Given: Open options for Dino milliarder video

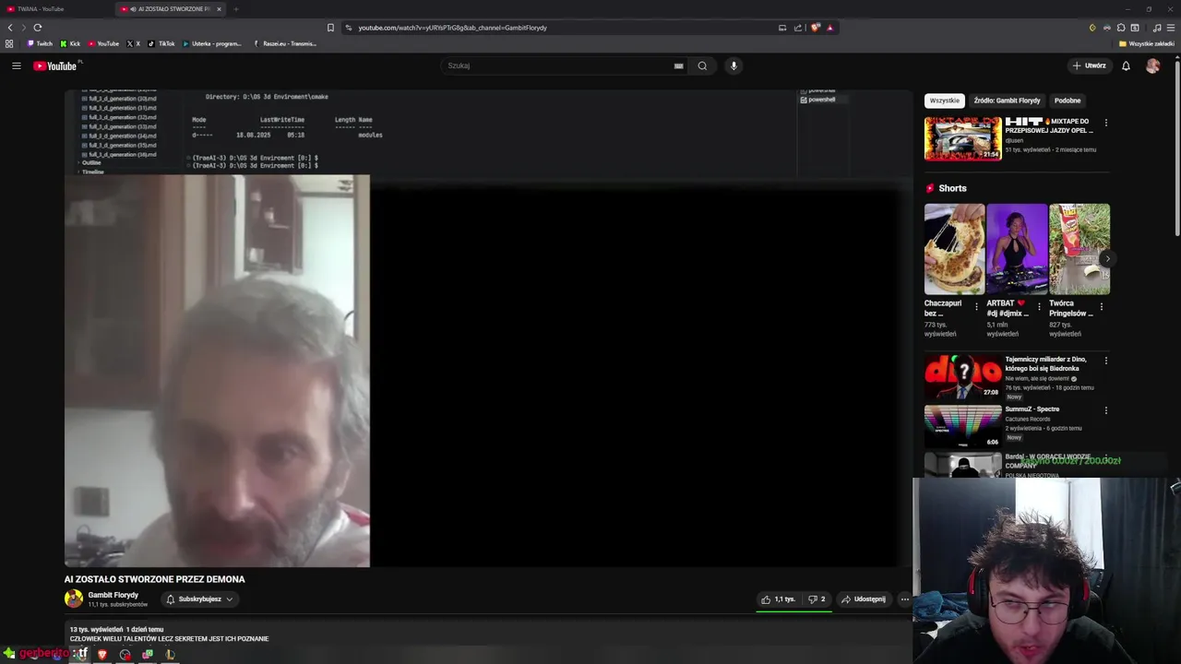Looking at the screenshot, I should click(1105, 361).
